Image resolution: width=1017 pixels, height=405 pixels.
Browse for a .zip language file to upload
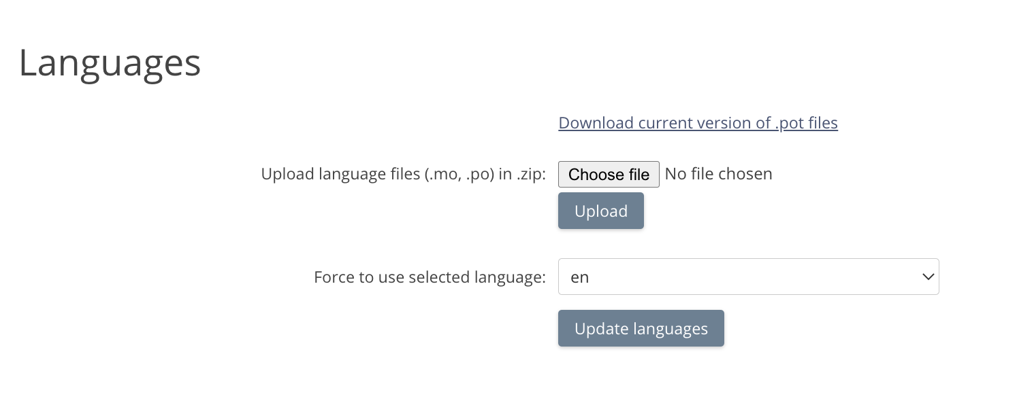coord(609,175)
